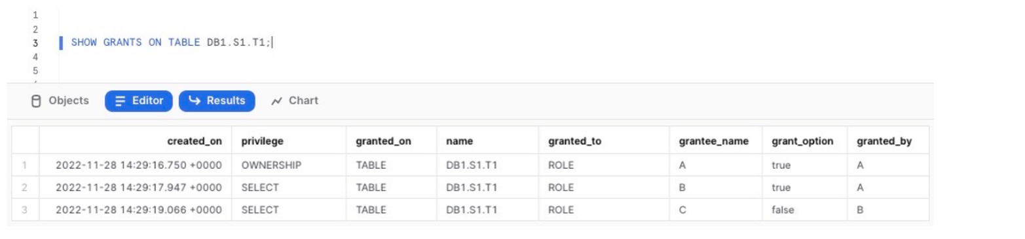The width and height of the screenshot is (1025, 239).
Task: Click the Results arrow icon
Action: point(194,101)
